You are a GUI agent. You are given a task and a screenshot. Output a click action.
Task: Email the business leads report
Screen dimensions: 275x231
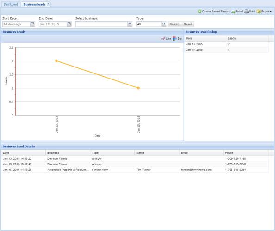point(237,12)
